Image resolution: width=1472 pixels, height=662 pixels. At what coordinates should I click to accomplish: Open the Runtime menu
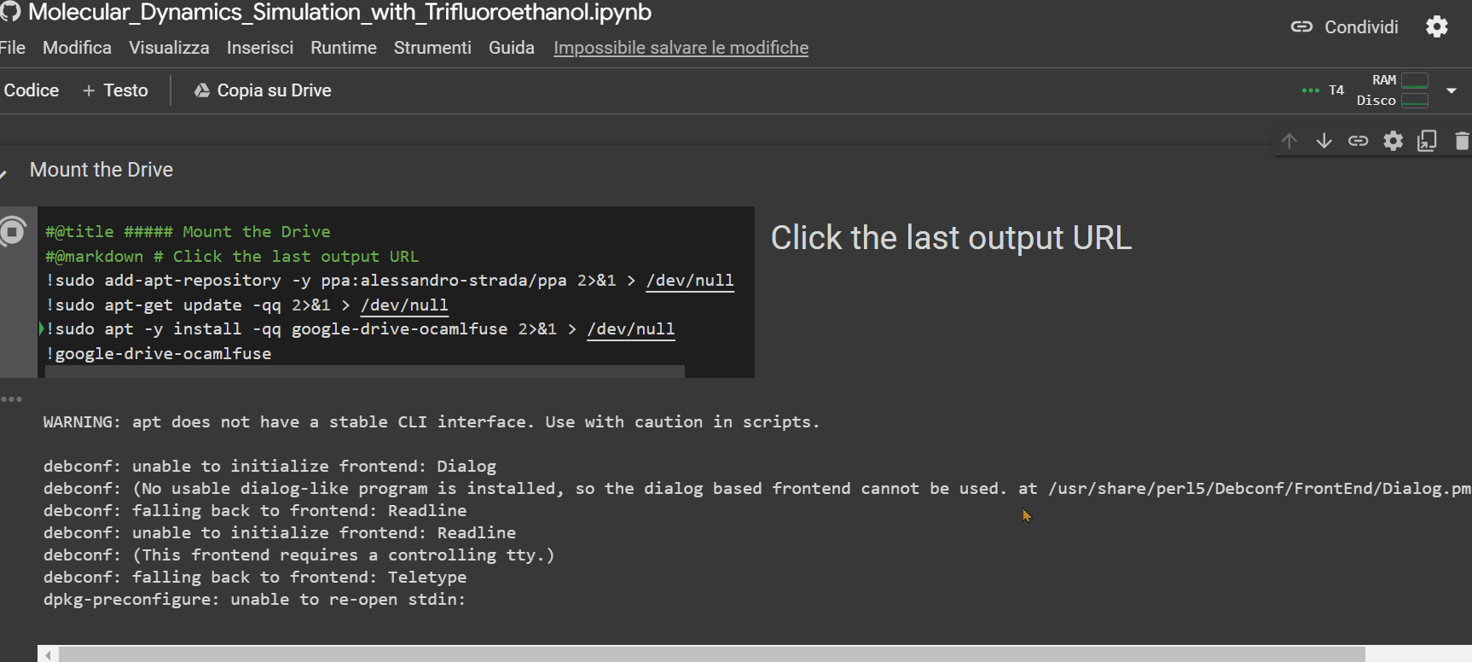[x=344, y=48]
